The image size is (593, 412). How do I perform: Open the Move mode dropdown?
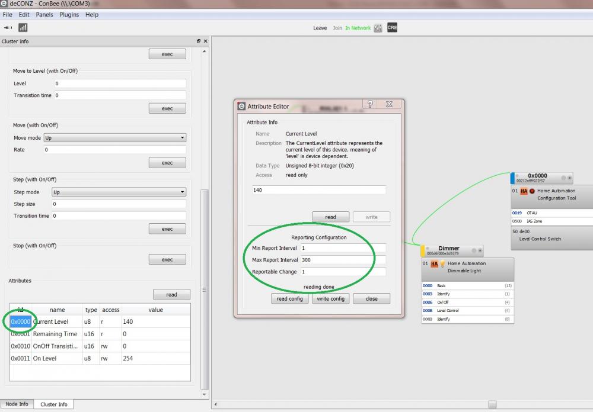tap(115, 138)
